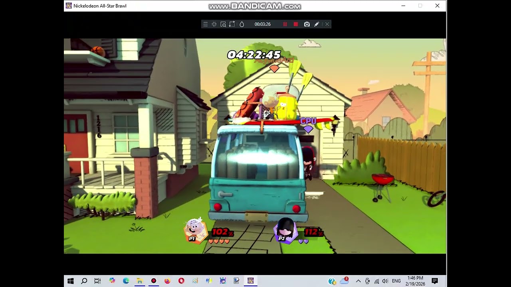Open the Windows Start menu
This screenshot has width=511, height=287.
tap(71, 281)
